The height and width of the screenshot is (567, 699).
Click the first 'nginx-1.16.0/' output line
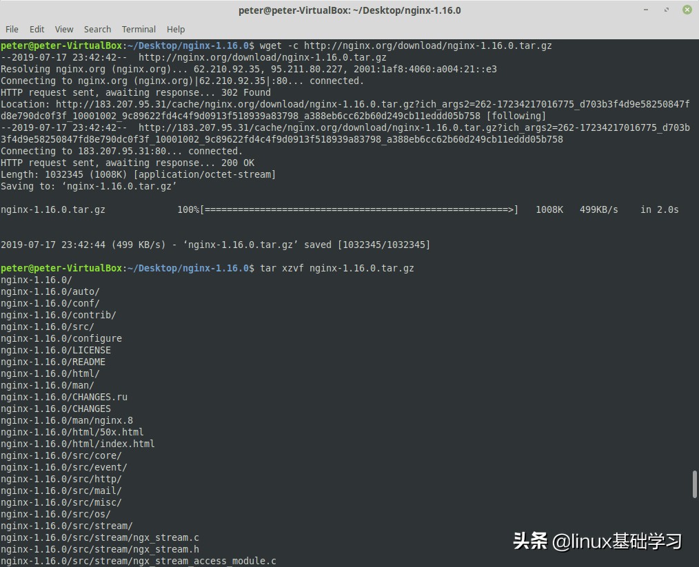36,280
